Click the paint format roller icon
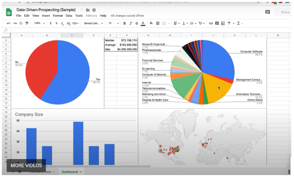The height and width of the screenshot is (177, 294). 27,23
